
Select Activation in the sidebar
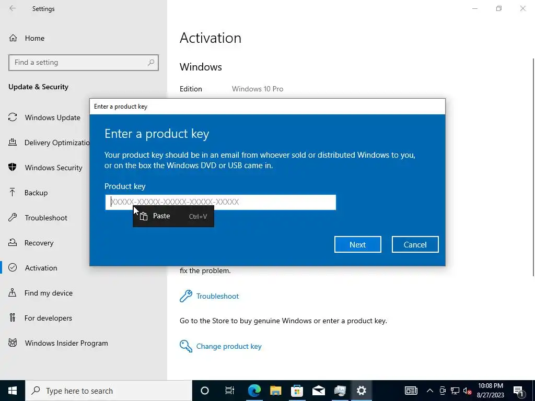(41, 268)
